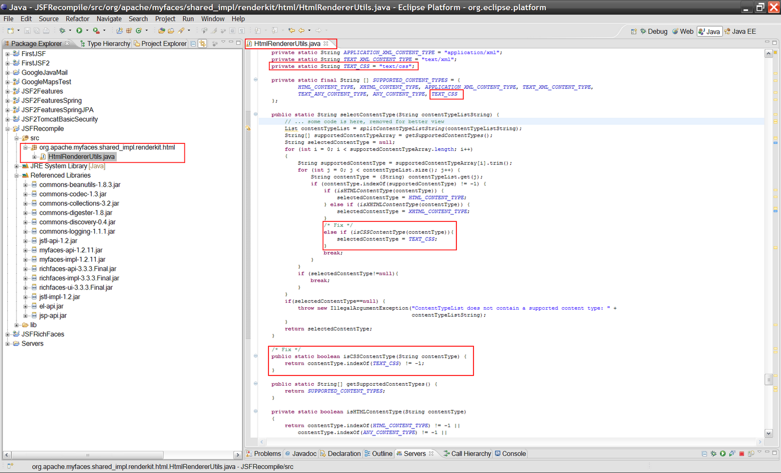Select HtmlRendererUtils.java in Package Explorer
Image resolution: width=781 pixels, height=473 pixels.
point(81,157)
